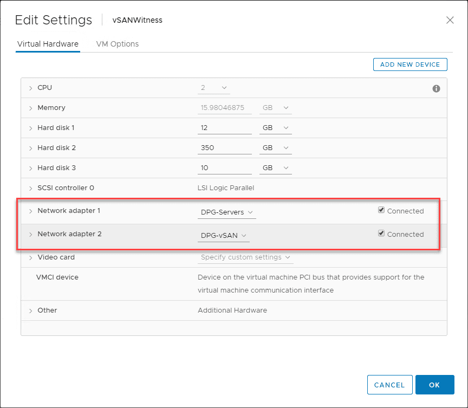Click the Hard disk 1 size field
Screen dimensions: 468x408
(224, 128)
